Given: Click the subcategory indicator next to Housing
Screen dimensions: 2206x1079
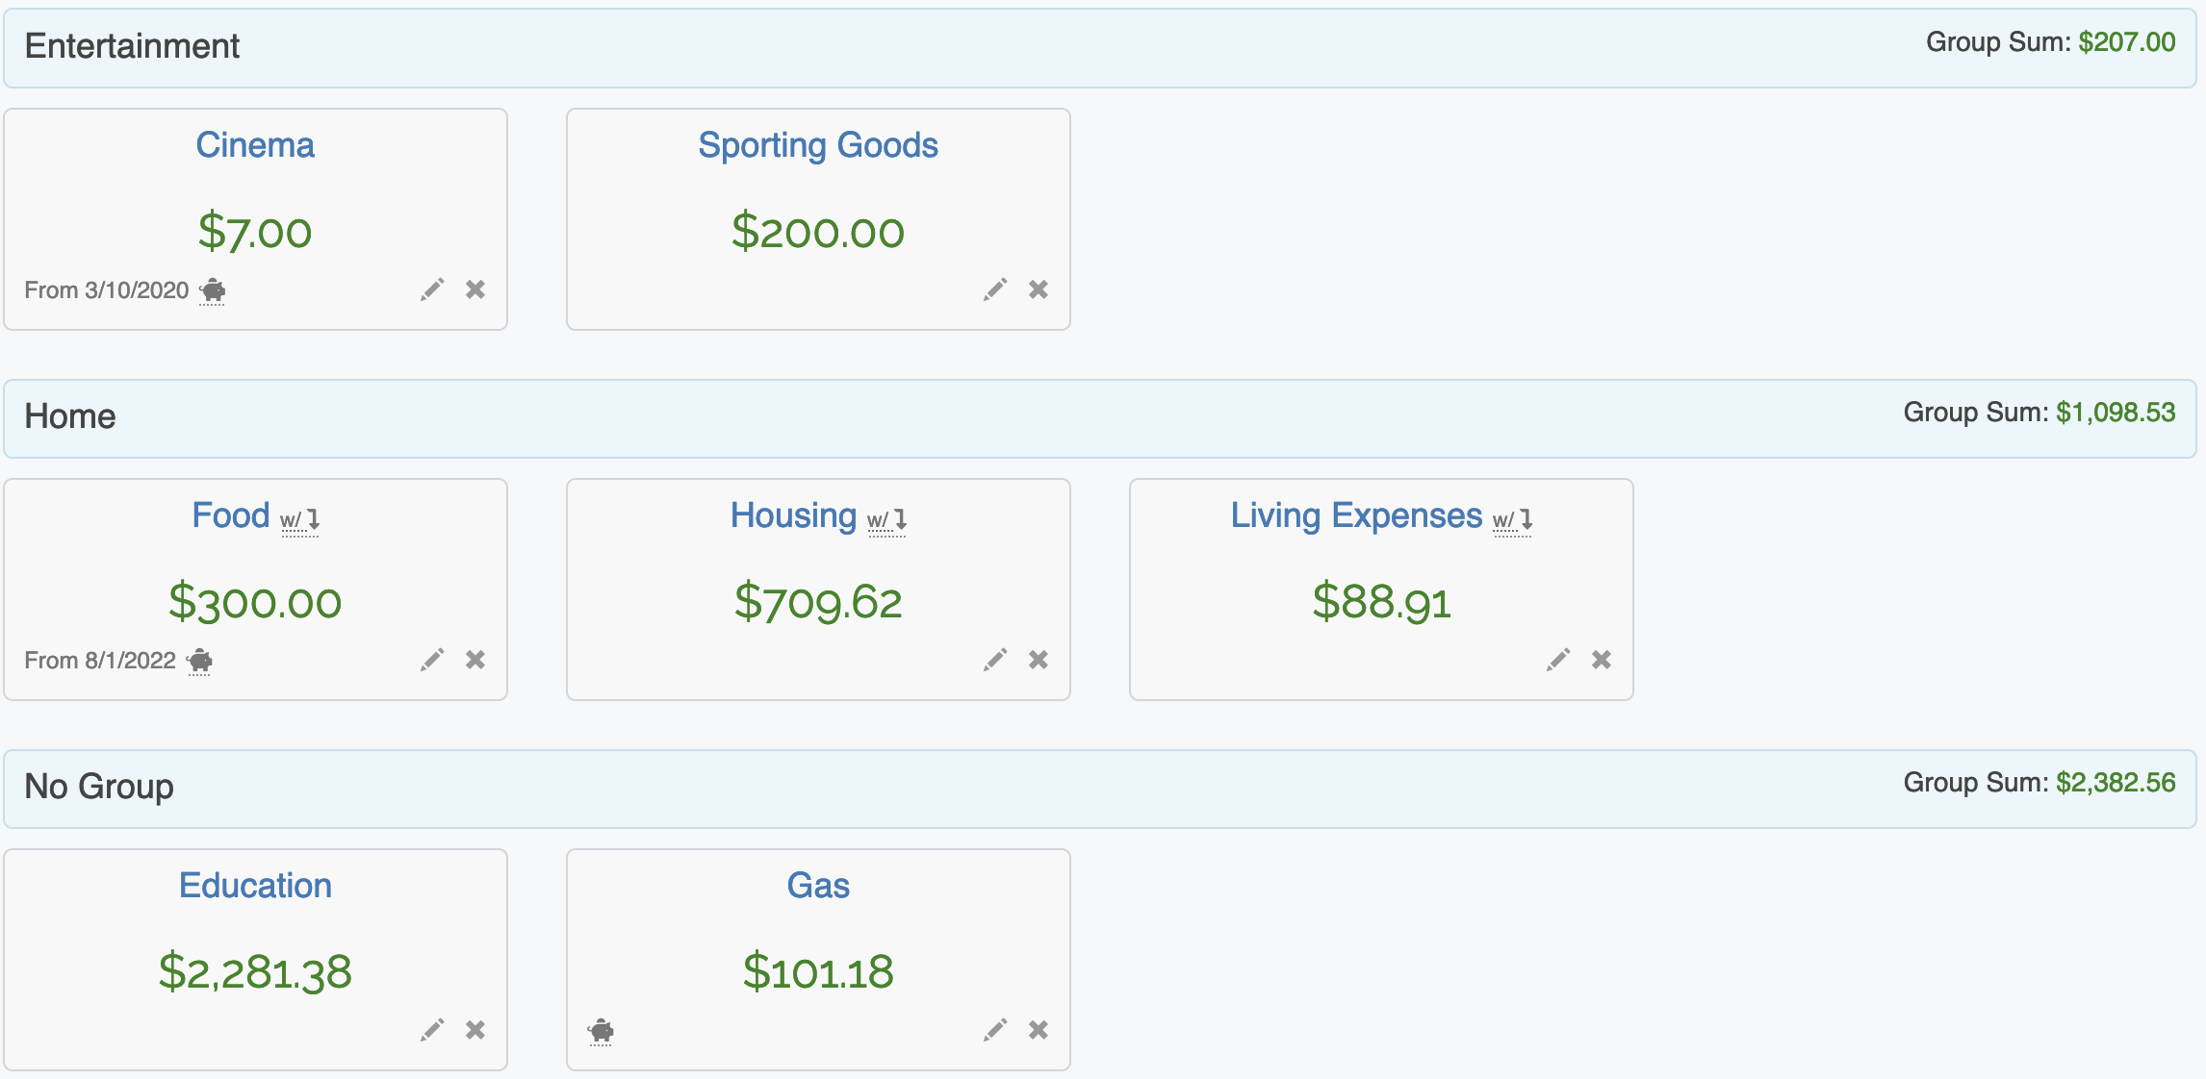Looking at the screenshot, I should tap(886, 520).
